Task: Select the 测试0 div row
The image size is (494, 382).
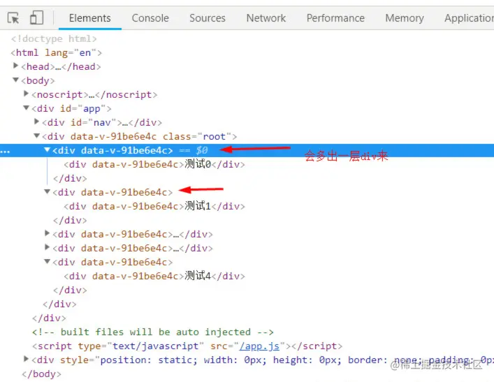Action: click(x=154, y=164)
